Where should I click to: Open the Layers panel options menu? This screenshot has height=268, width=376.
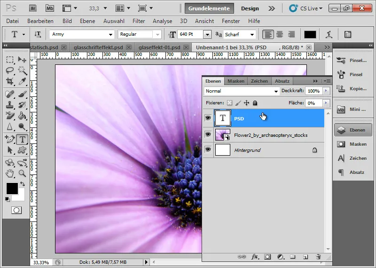click(x=327, y=81)
